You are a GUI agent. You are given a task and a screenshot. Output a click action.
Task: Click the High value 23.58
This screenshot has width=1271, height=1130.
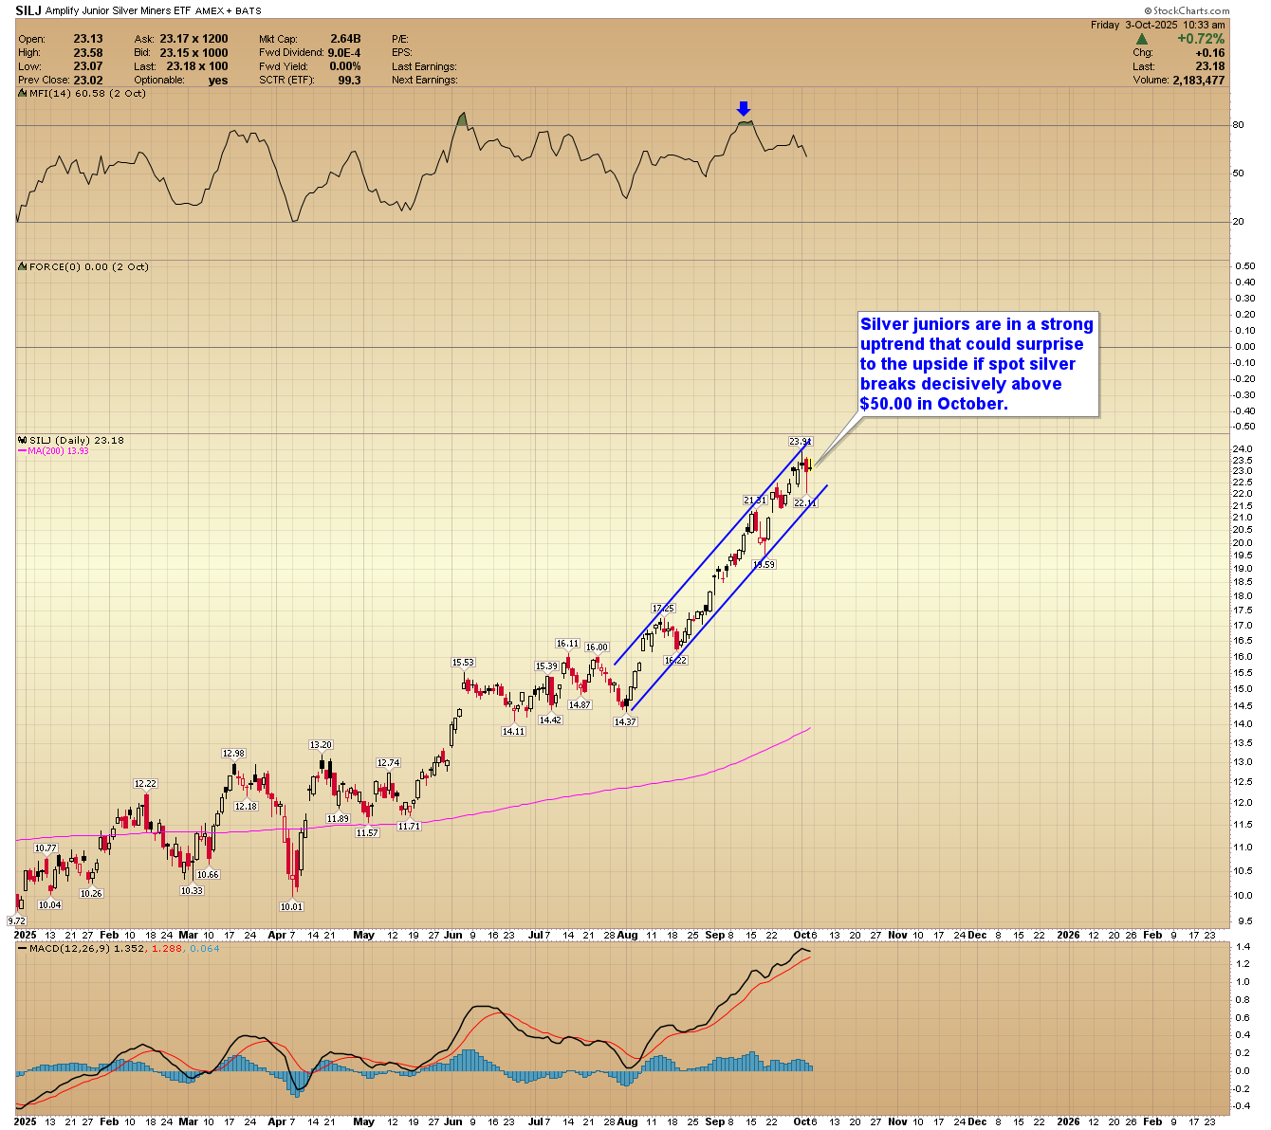tap(88, 53)
